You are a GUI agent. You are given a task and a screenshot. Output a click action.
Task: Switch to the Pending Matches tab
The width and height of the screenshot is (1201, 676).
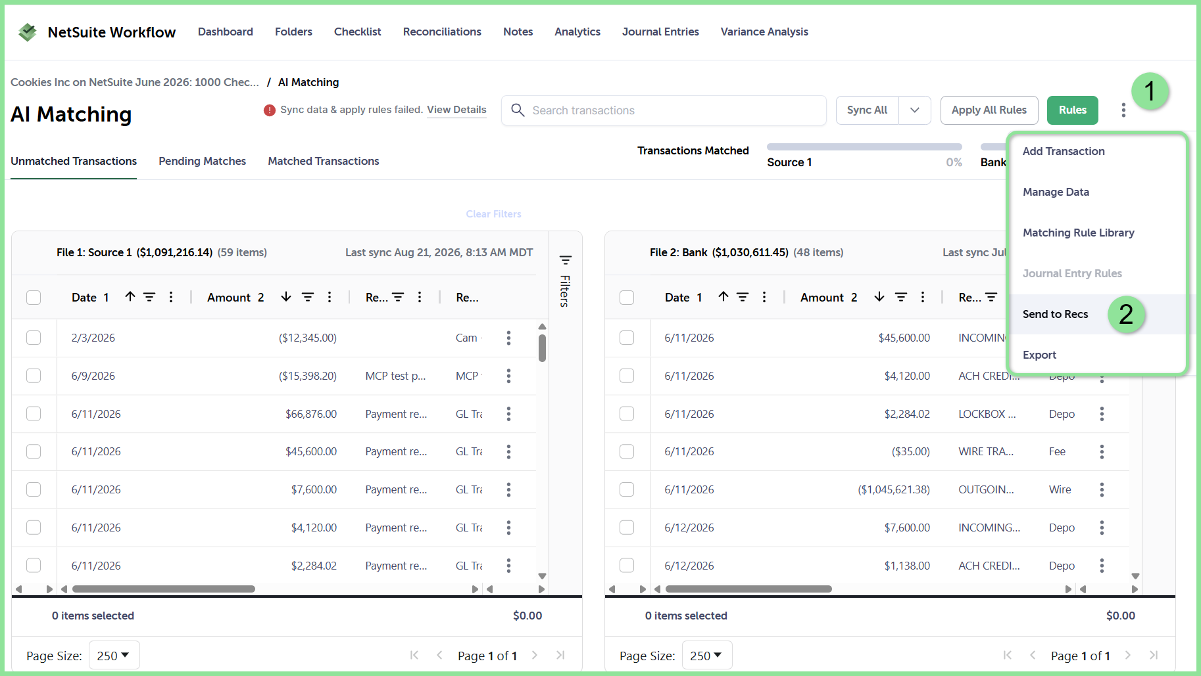pyautogui.click(x=202, y=161)
